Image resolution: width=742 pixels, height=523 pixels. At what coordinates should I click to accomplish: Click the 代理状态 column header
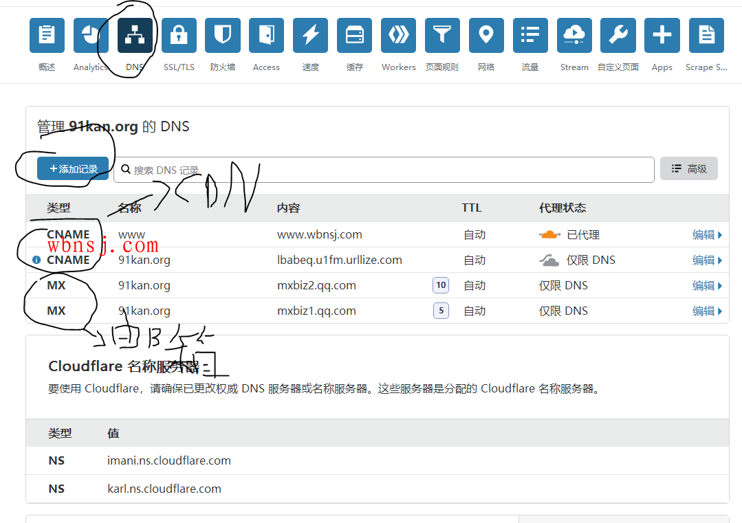(x=563, y=208)
